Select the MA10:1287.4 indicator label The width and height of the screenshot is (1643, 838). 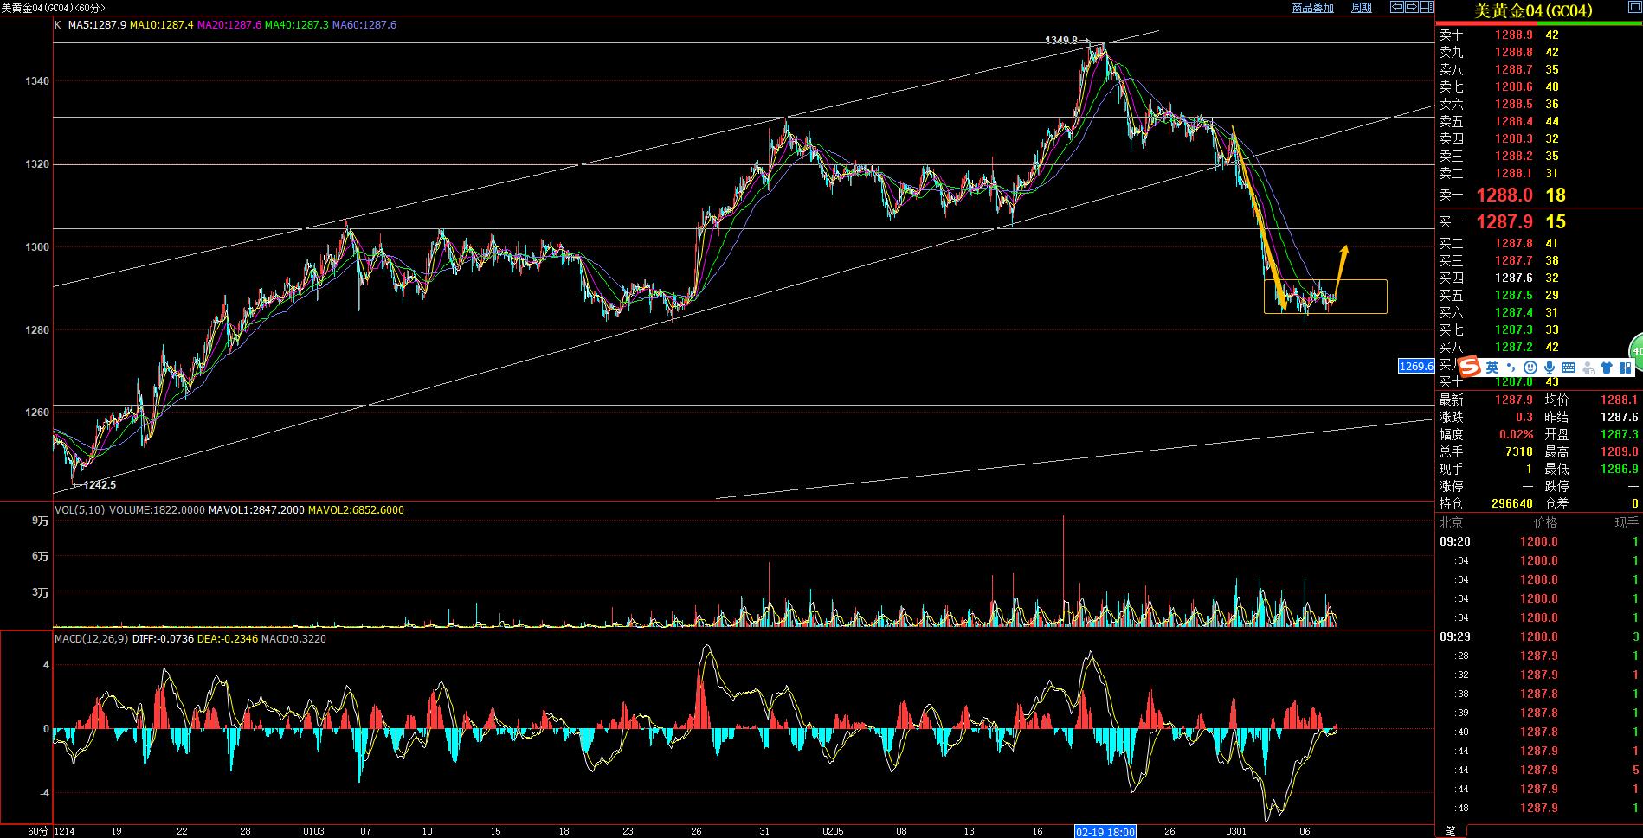coord(162,25)
